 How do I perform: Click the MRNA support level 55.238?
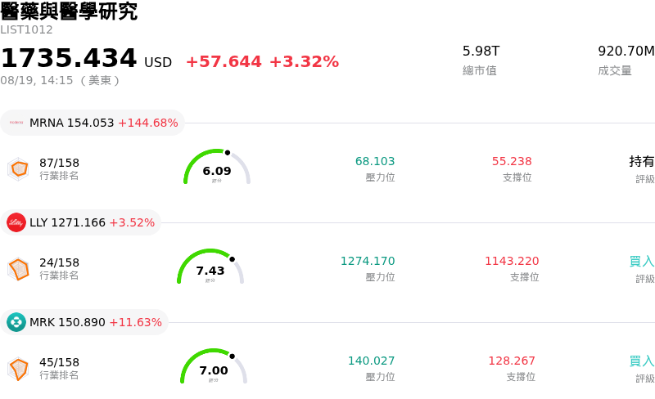click(x=512, y=161)
